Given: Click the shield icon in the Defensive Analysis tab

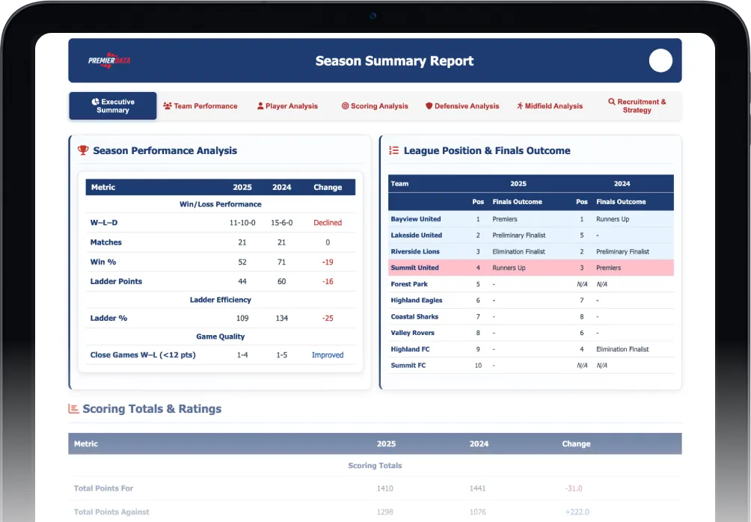Looking at the screenshot, I should (x=429, y=106).
